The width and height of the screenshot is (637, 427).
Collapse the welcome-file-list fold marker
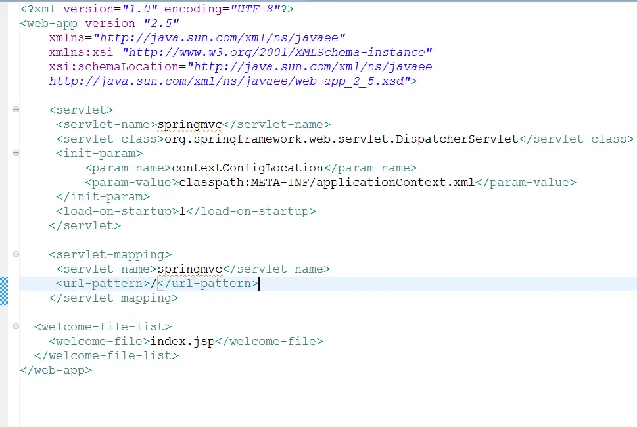coord(16,326)
